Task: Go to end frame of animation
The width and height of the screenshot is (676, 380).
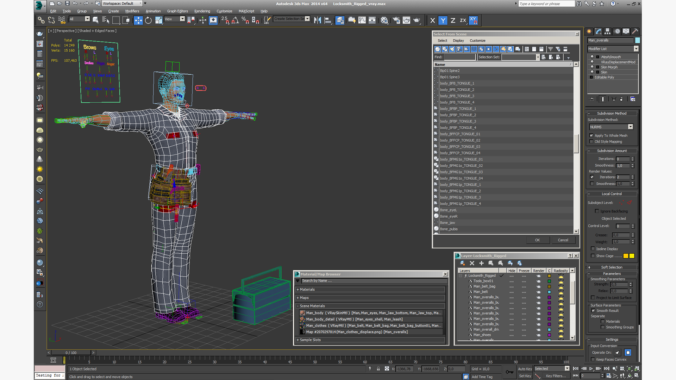Action: point(607,369)
